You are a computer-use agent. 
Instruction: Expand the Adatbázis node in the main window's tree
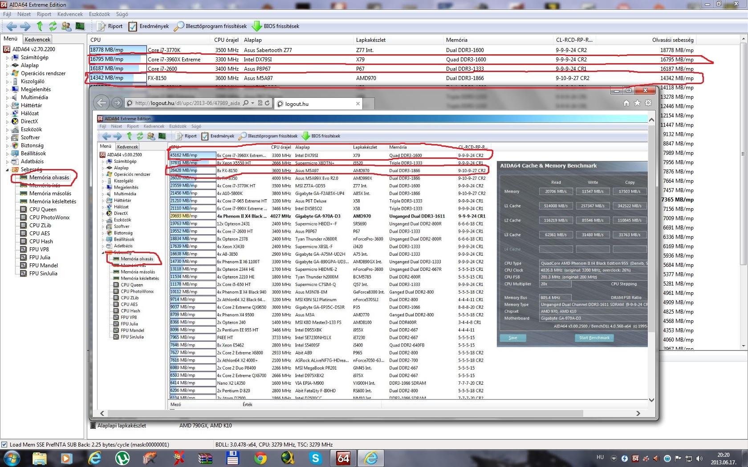(x=7, y=161)
